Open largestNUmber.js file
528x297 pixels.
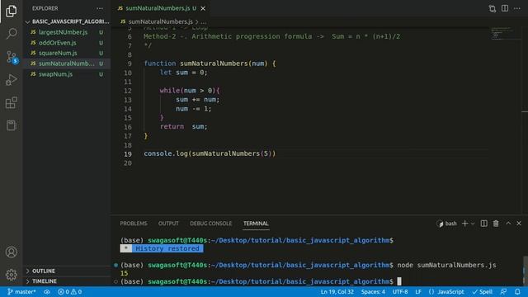point(67,32)
